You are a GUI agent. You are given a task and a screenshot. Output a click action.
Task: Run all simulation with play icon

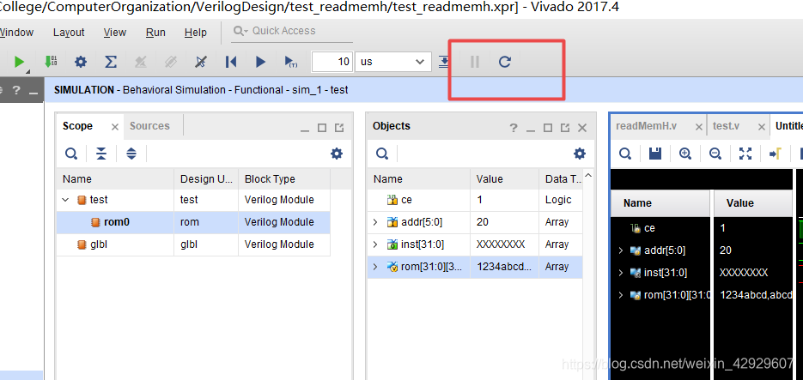tap(261, 62)
